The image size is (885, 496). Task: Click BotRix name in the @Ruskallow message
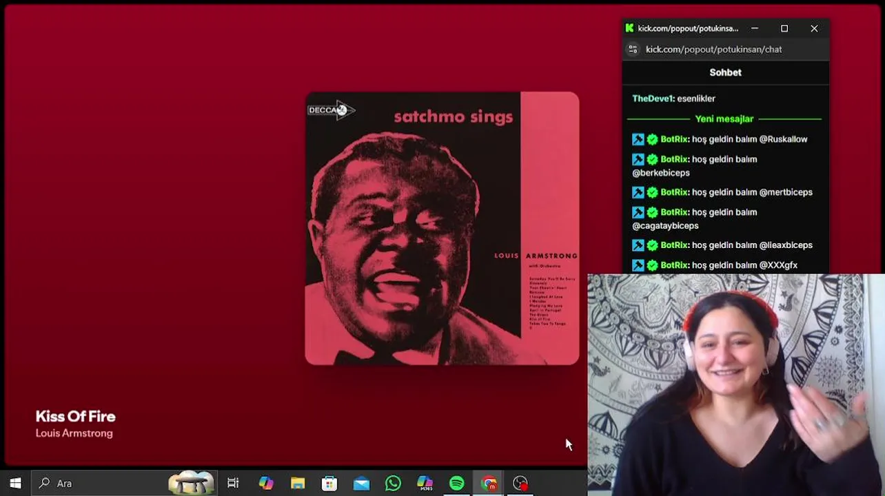(x=673, y=139)
